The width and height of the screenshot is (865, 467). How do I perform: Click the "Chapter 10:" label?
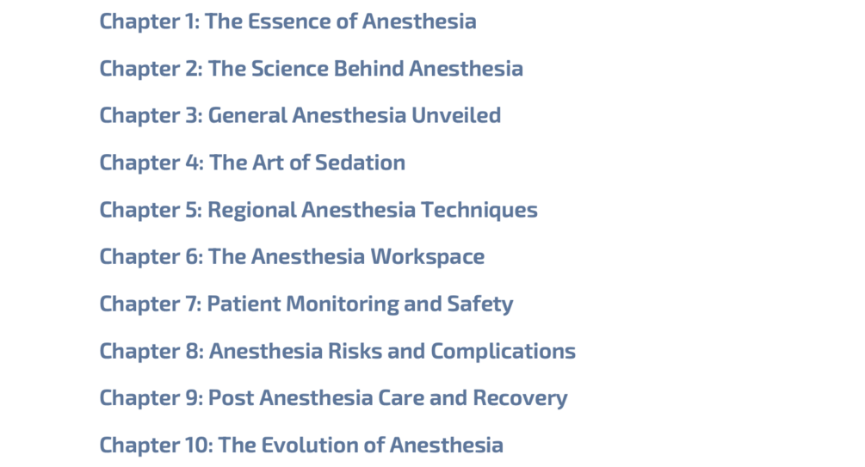tap(156, 445)
